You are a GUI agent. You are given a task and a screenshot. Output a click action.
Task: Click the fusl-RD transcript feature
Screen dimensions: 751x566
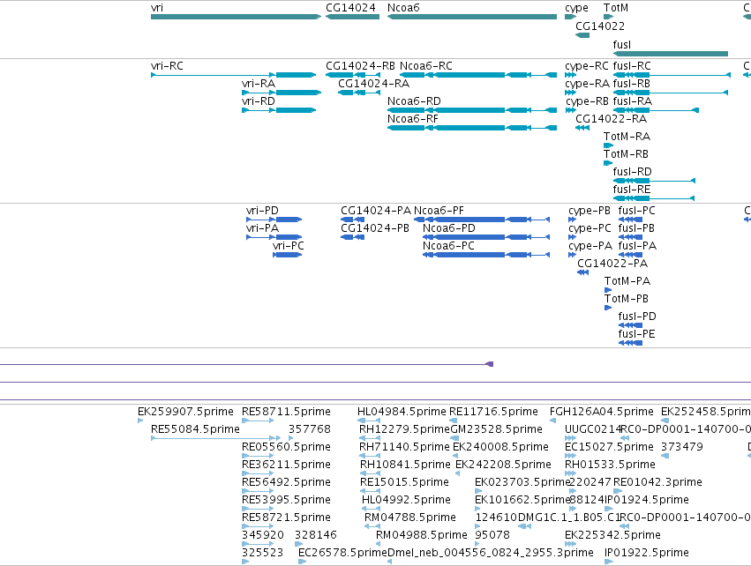pos(654,181)
